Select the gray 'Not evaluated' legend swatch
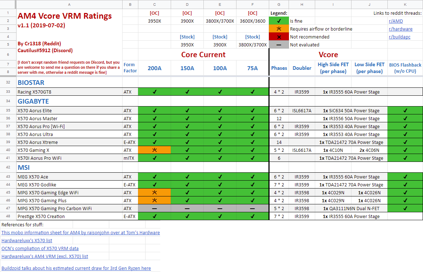Image resolution: width=423 pixels, height=272 pixels. 279,45
